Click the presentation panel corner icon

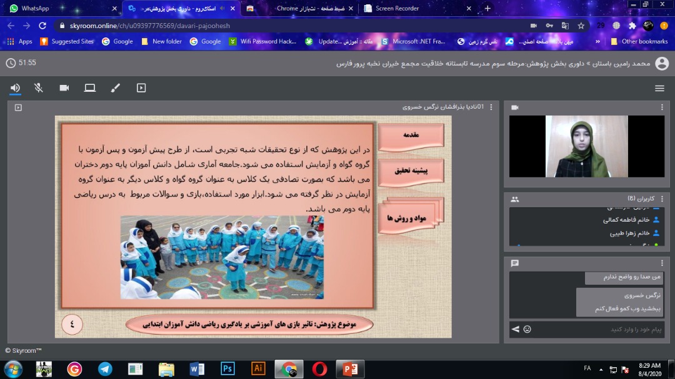coord(18,107)
